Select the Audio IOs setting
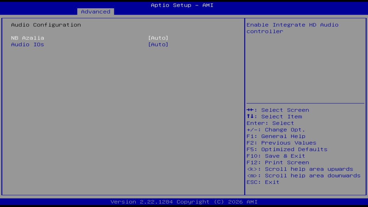This screenshot has width=368, height=207. pos(28,45)
